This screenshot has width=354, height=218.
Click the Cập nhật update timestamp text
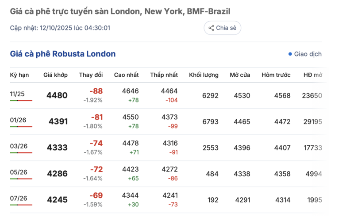(60, 28)
